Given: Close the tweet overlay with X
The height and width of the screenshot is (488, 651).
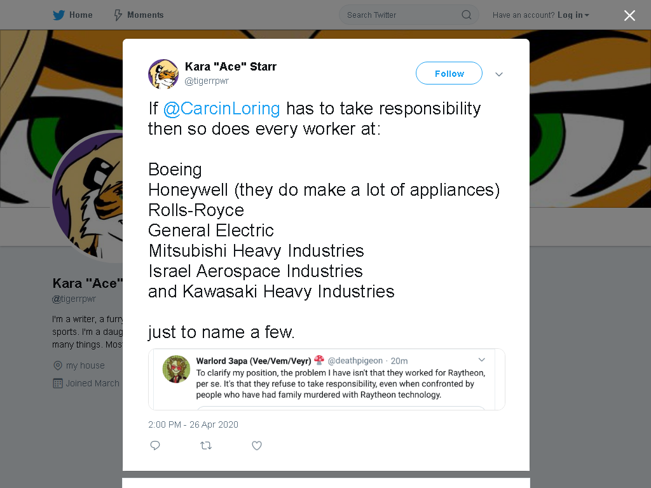Looking at the screenshot, I should point(629,15).
